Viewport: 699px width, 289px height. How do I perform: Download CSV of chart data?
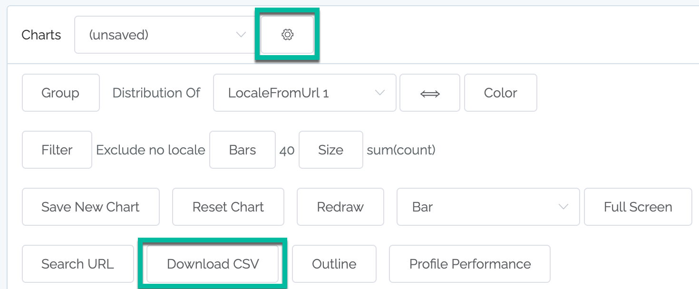(x=213, y=264)
